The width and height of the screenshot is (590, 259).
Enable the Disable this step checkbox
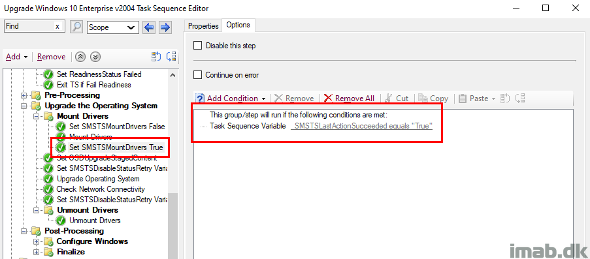coord(197,46)
